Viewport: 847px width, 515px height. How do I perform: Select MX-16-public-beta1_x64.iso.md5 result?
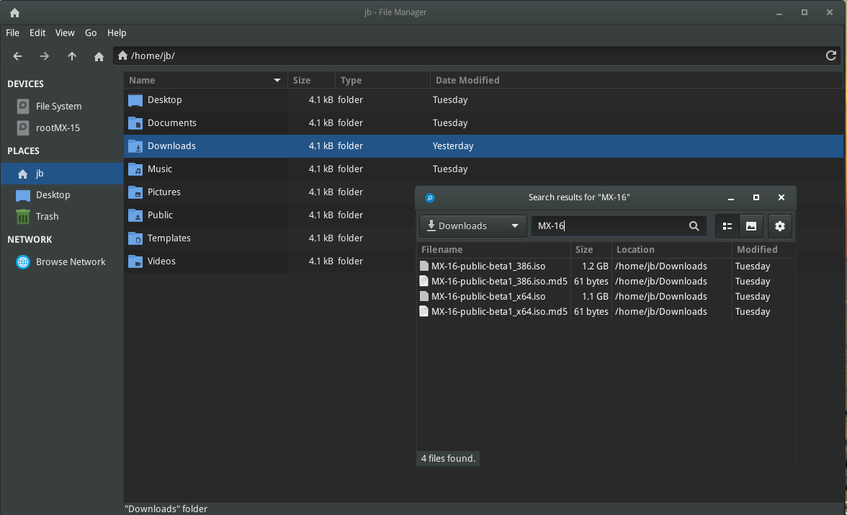tap(606, 311)
